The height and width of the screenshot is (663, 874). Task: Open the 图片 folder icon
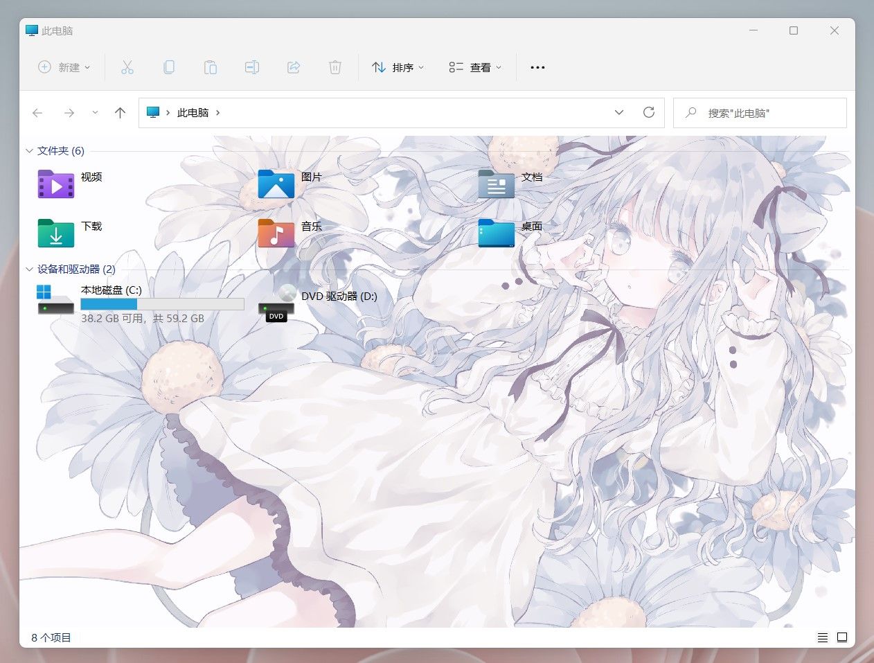coord(276,184)
